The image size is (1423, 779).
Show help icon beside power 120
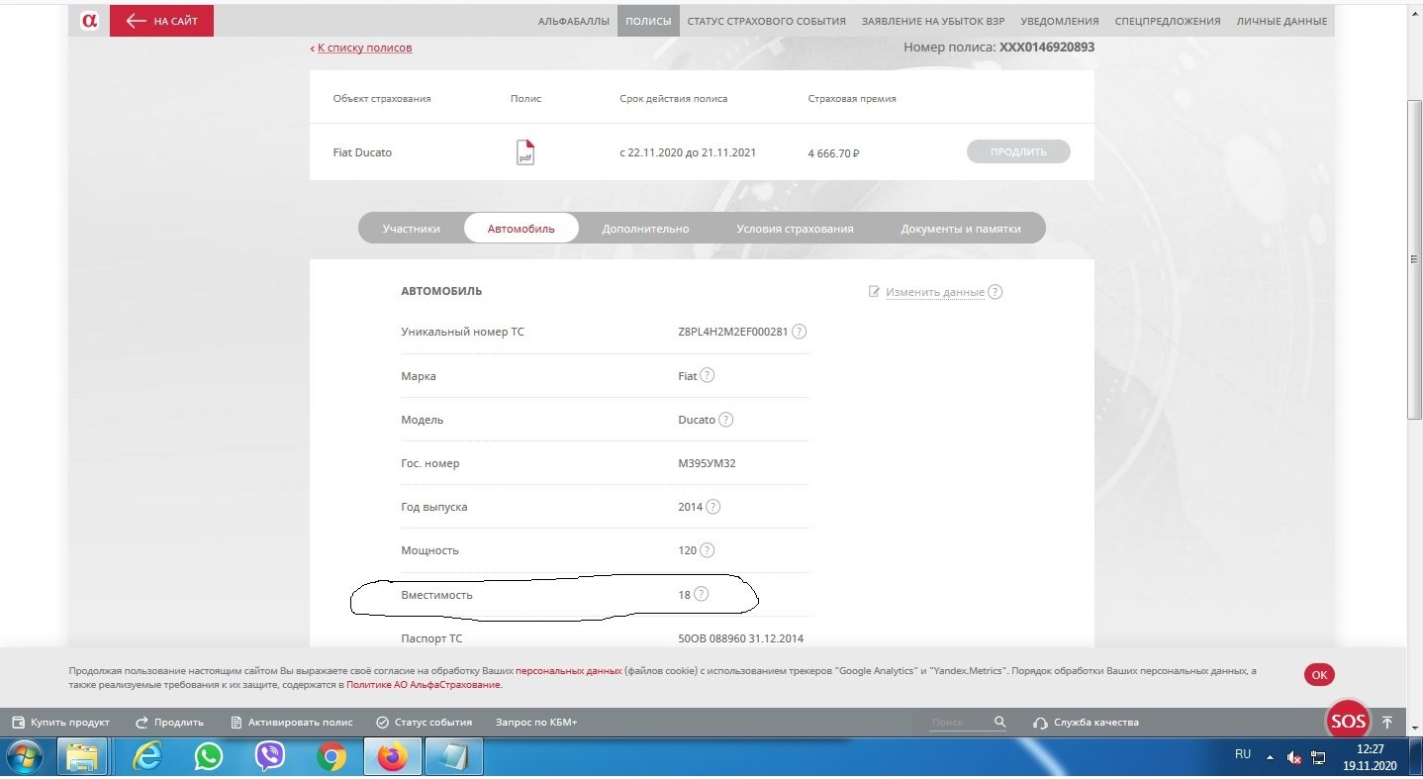[707, 550]
